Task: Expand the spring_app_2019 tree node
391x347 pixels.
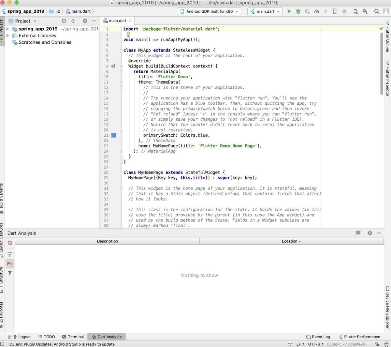Action: (x=8, y=29)
